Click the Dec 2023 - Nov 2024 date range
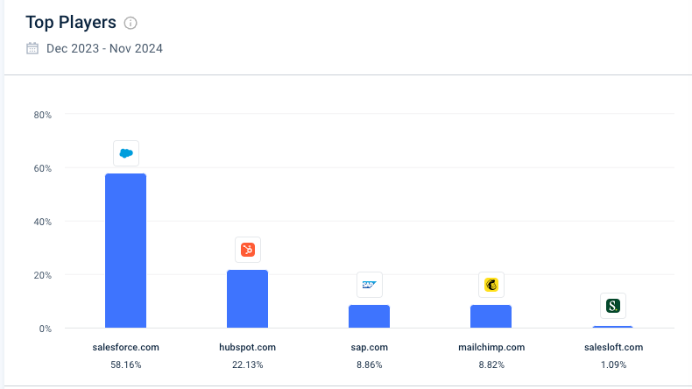This screenshot has height=389, width=692. tap(104, 48)
